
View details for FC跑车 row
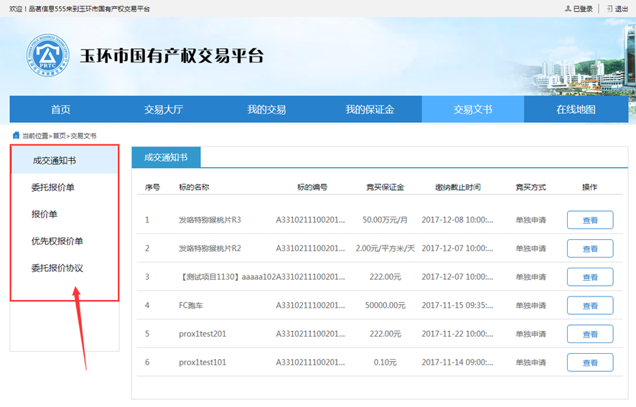(589, 306)
